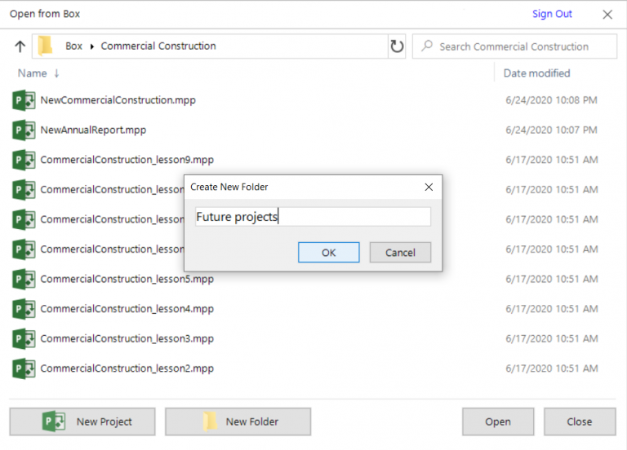
Task: Click the Project icon of CommercialConstruction_lesson5.mpp
Action: point(24,279)
